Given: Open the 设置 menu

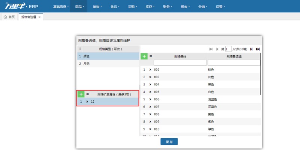Looking at the screenshot, I should click(220, 7).
